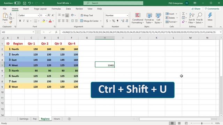The image size is (223, 125).
Task: Toggle Wrap Text
Action: coord(87,15)
